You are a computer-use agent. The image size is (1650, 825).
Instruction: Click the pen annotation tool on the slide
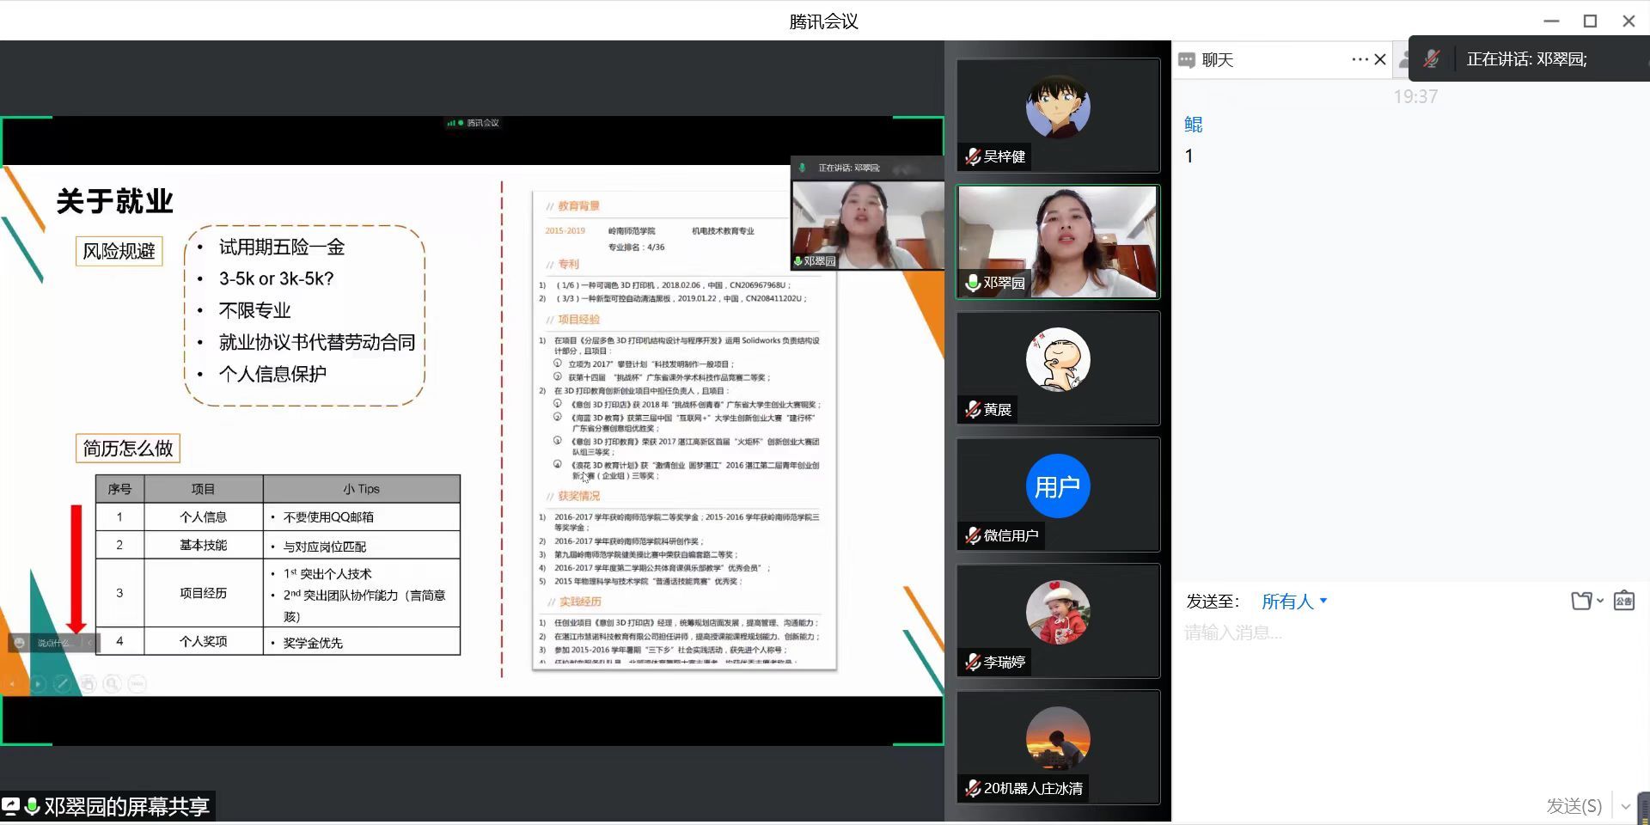click(x=62, y=684)
